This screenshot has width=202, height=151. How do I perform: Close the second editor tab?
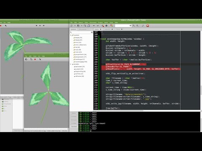tap(112, 29)
